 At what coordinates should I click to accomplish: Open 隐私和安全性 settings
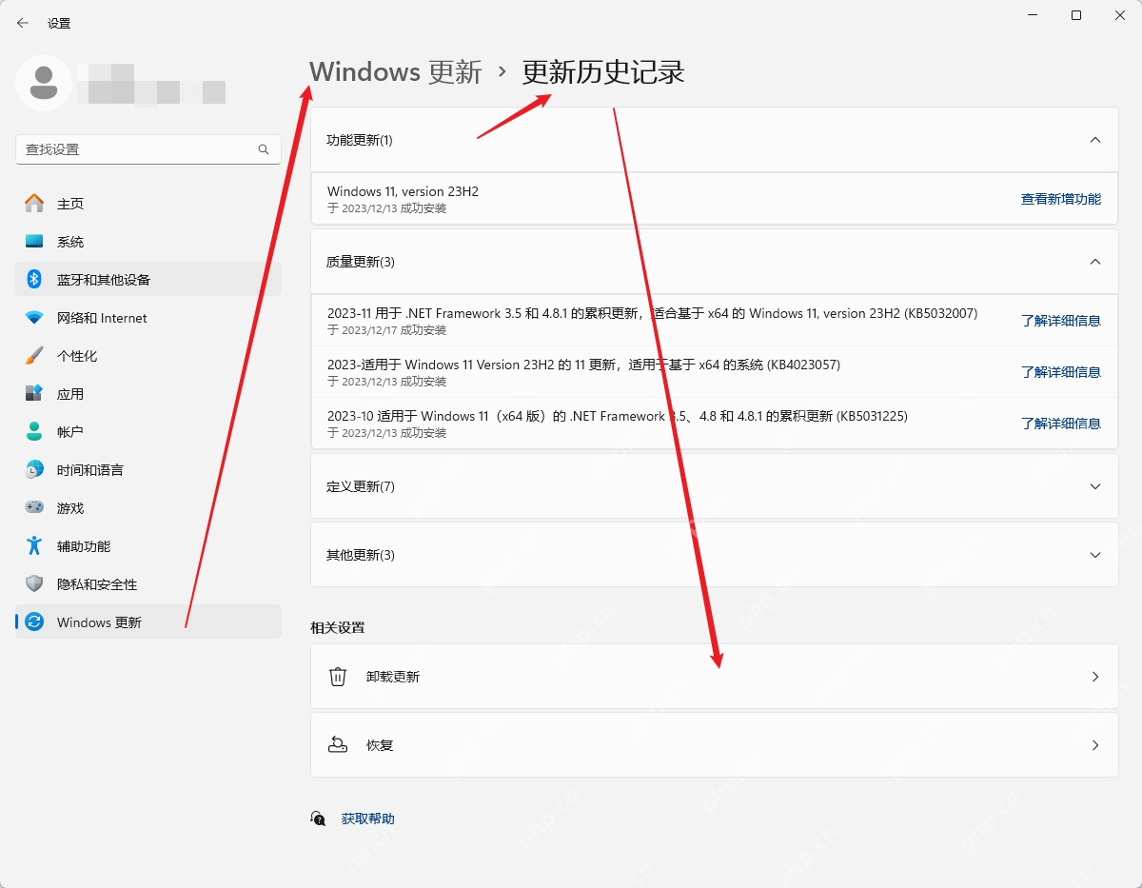click(x=148, y=583)
